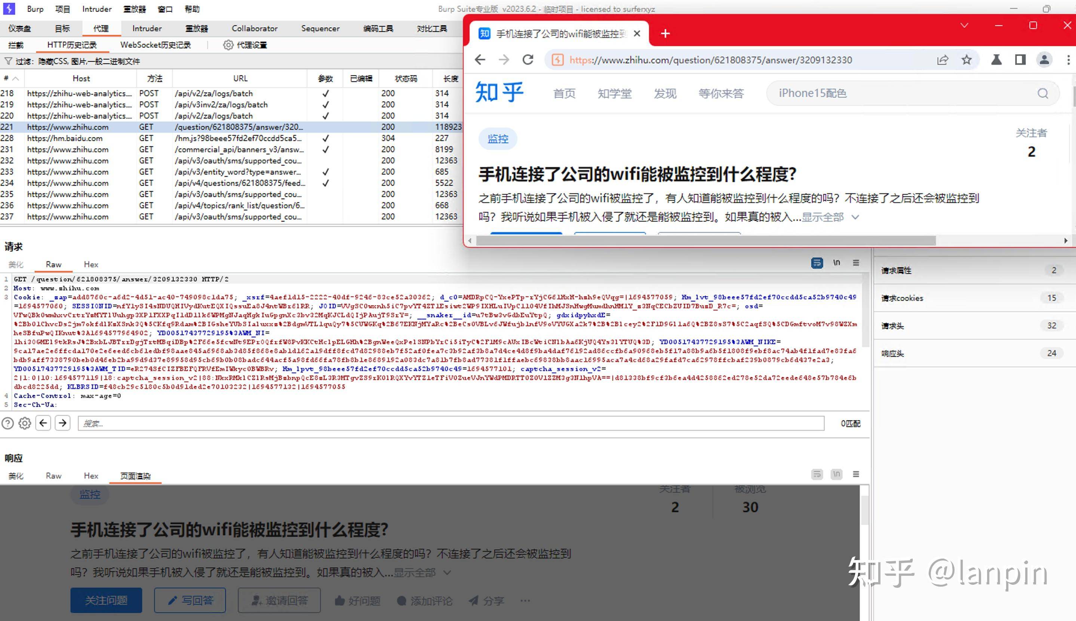Image resolution: width=1076 pixels, height=621 pixels.
Task: Sort history by # column
Action: coord(12,78)
